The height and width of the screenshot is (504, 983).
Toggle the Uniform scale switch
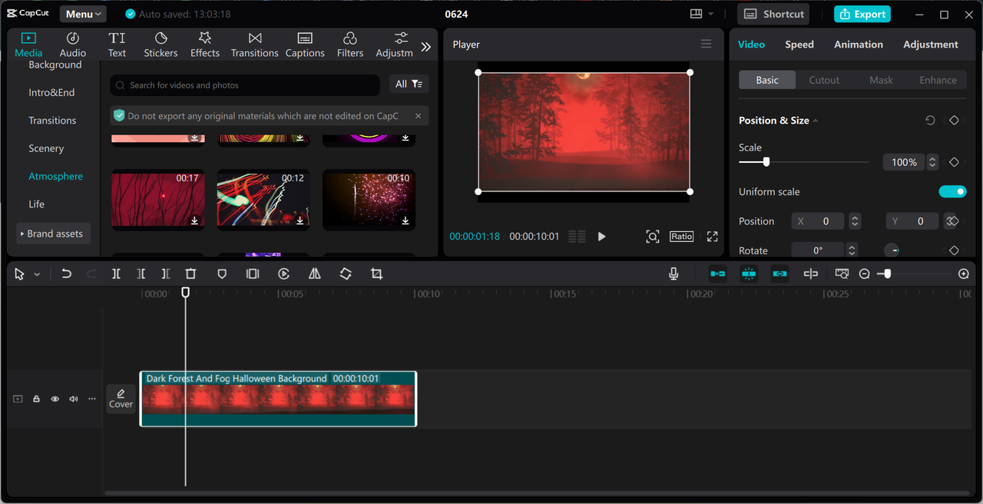pos(952,191)
